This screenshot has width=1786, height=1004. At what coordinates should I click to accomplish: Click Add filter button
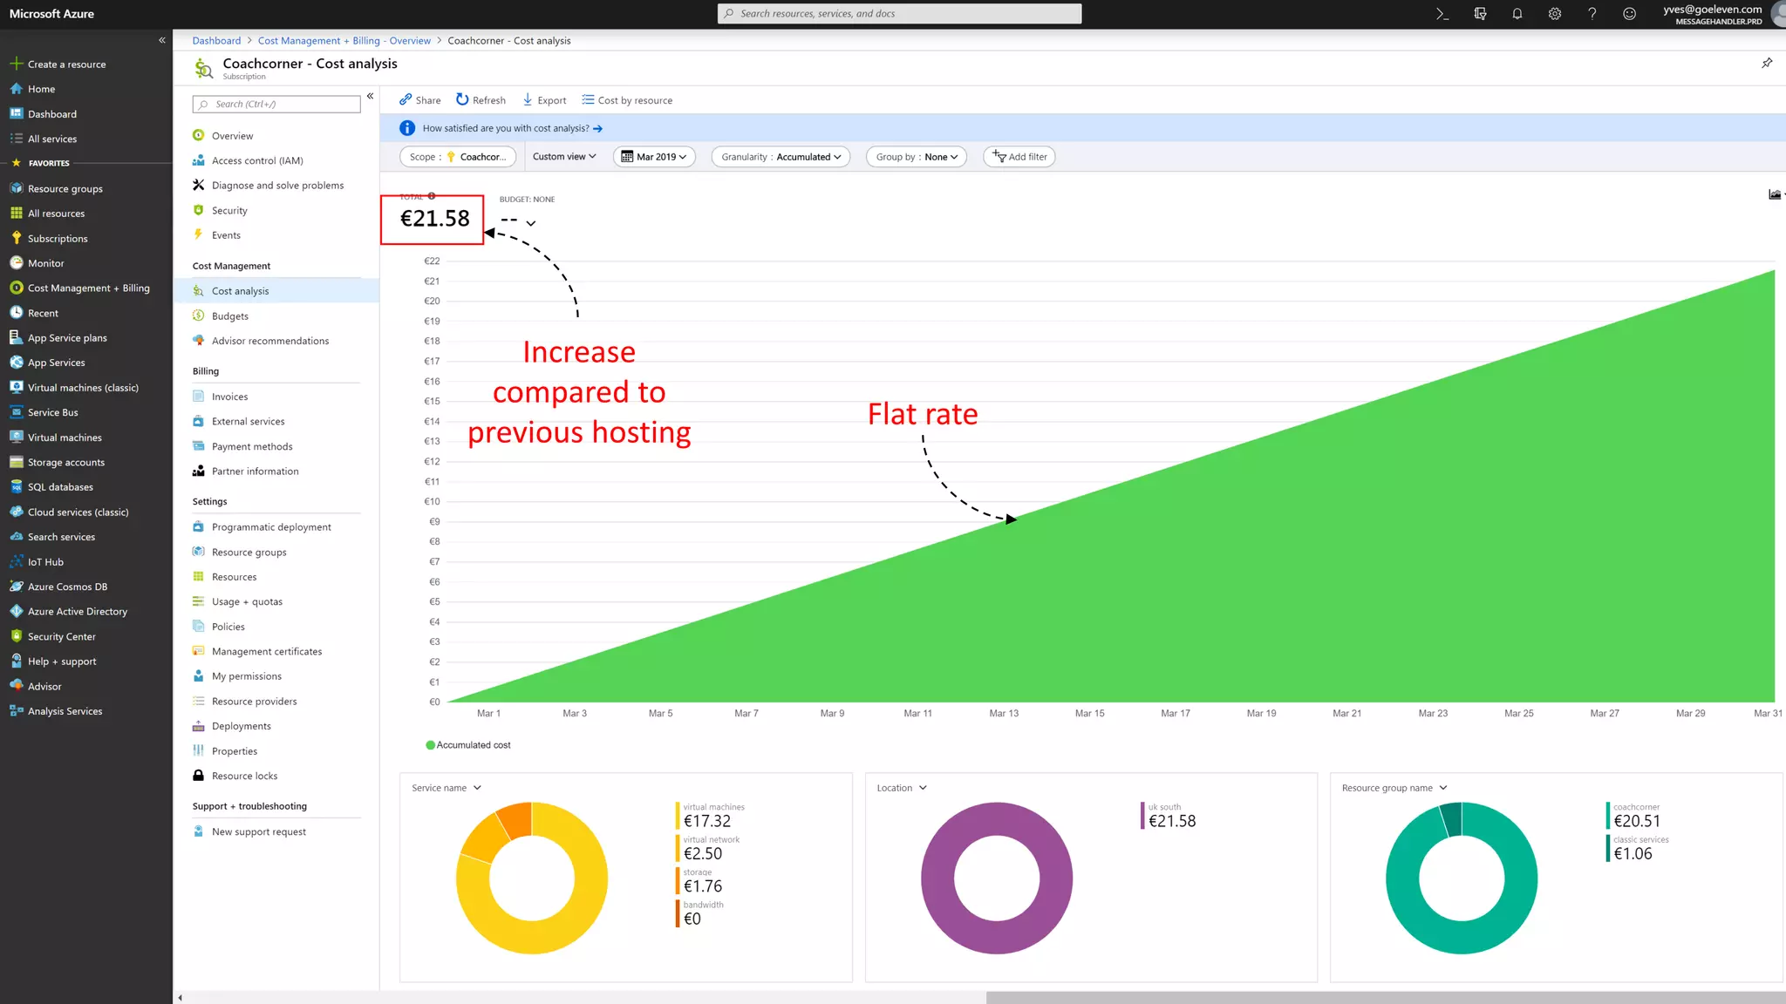click(x=1019, y=157)
